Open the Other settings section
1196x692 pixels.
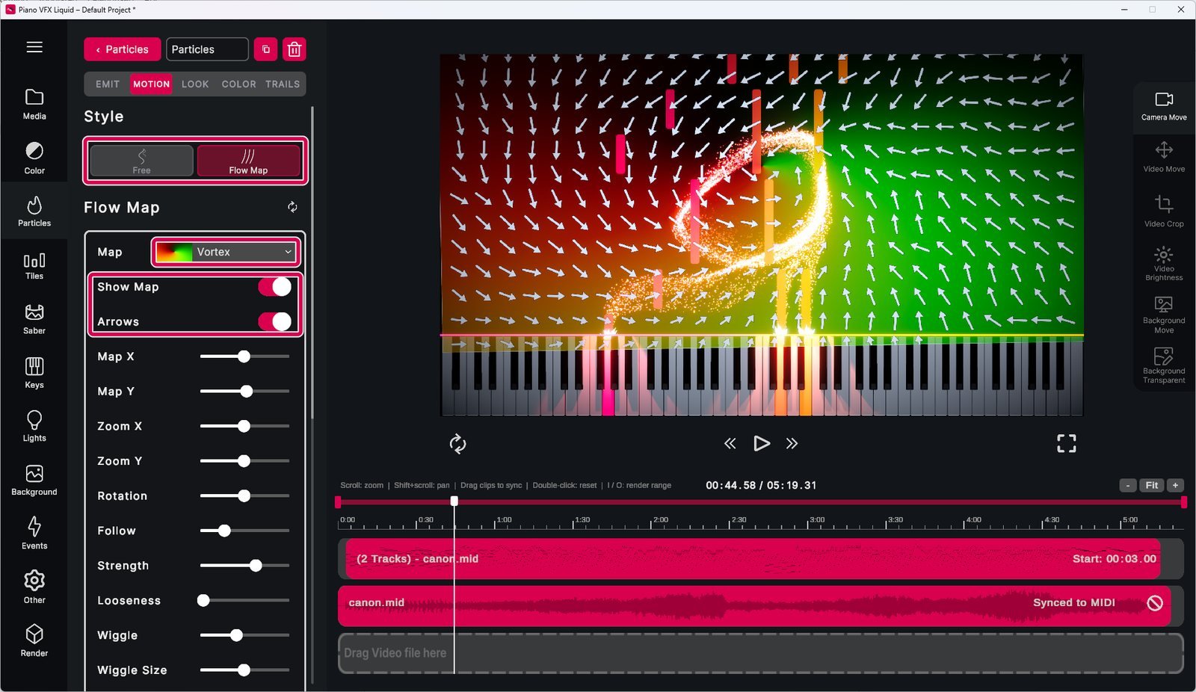click(x=34, y=587)
